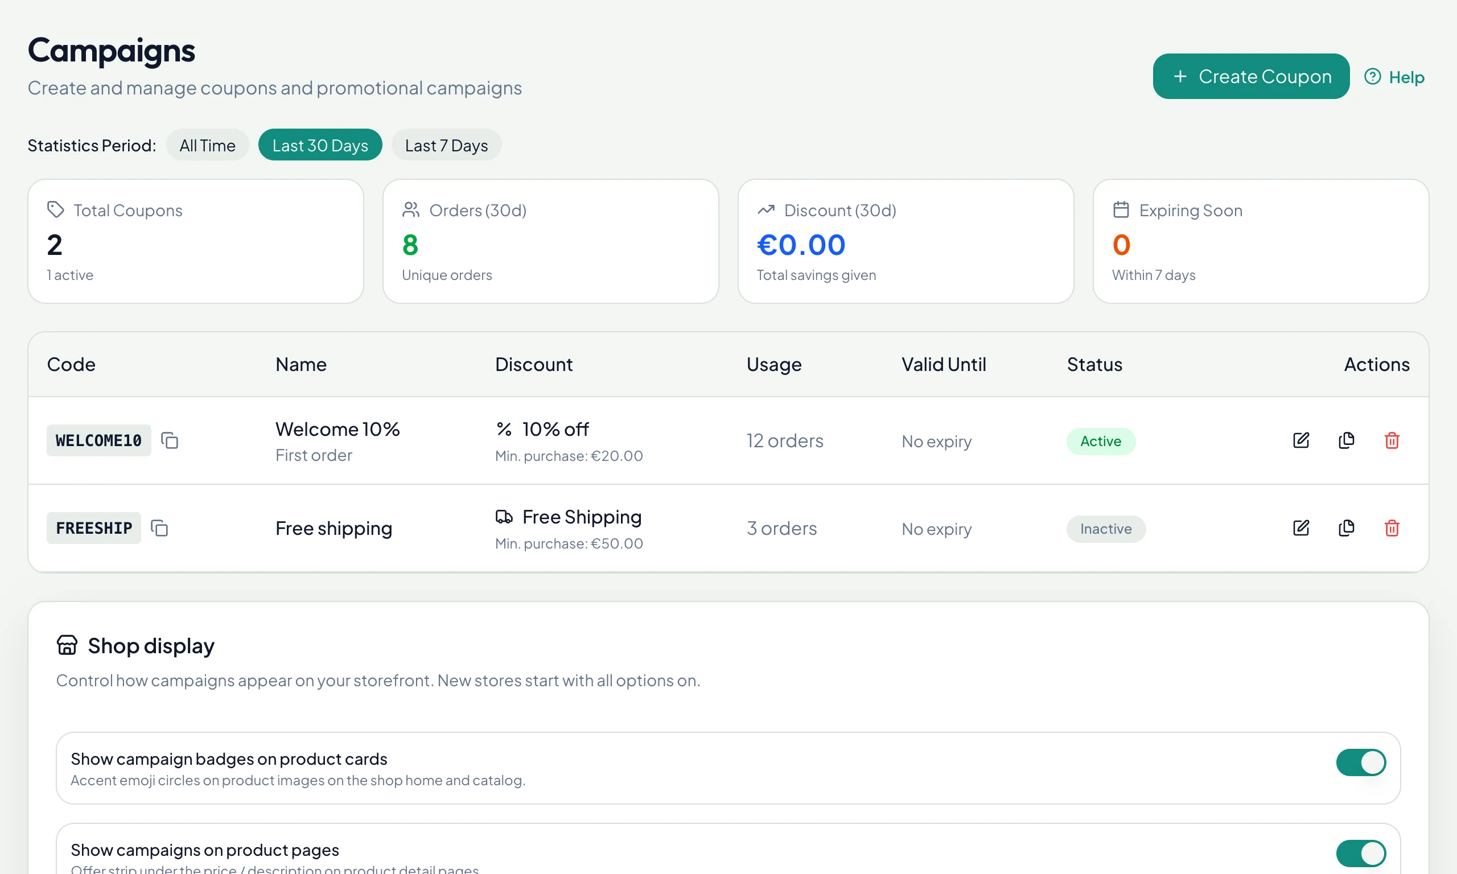Select the Last 30 Days period
1457x874 pixels.
tap(320, 145)
